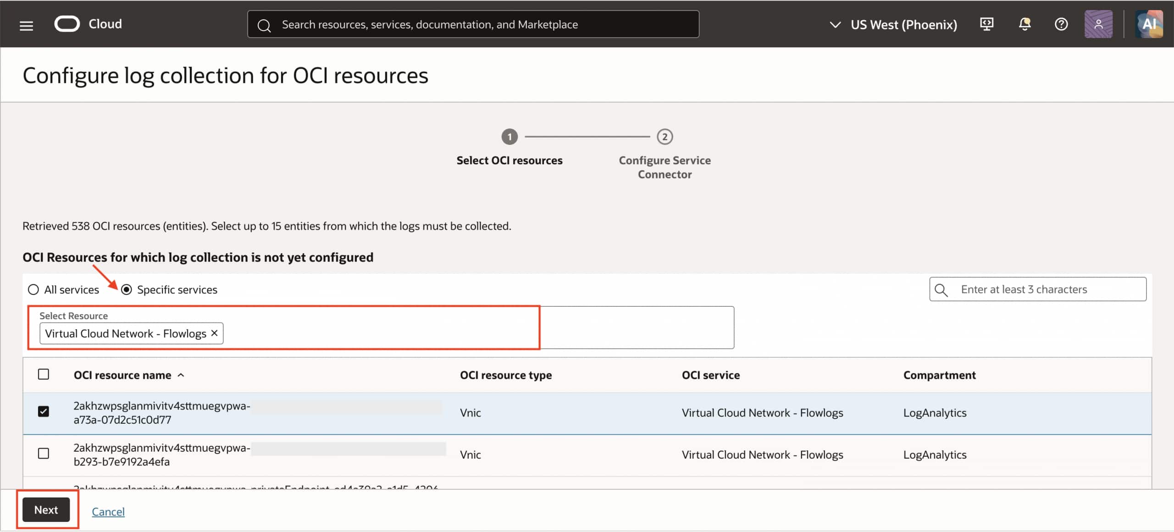Click Flowlogs service in a73a-07d2c51c0d77 row
The width and height of the screenshot is (1174, 532).
click(x=762, y=413)
